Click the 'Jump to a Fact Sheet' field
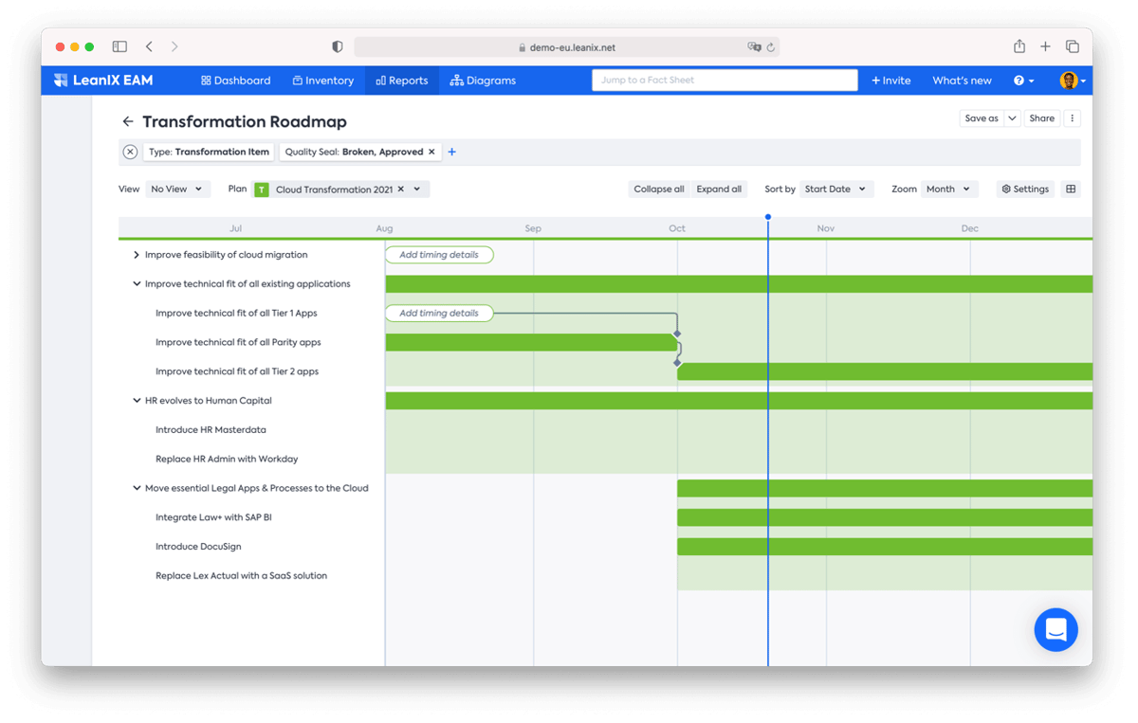The width and height of the screenshot is (1138, 723). pos(725,80)
